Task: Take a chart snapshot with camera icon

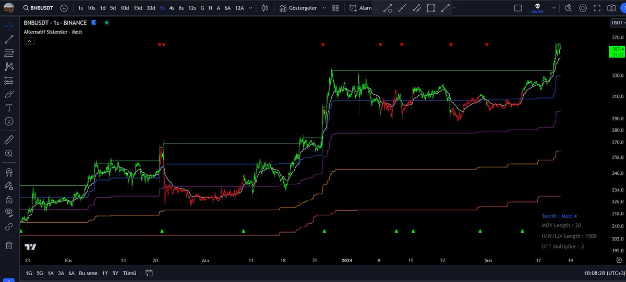Action: (x=611, y=8)
